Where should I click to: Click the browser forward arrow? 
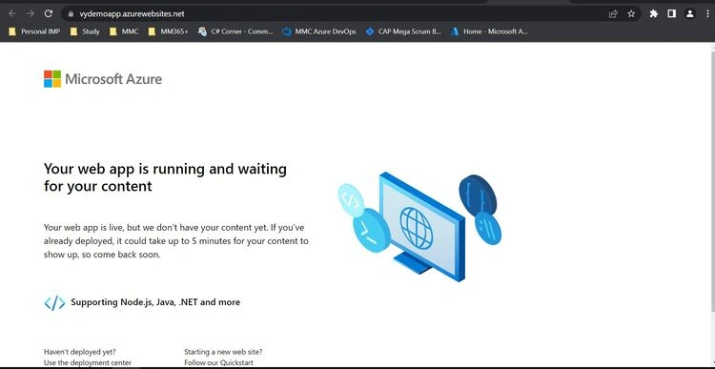coord(31,13)
